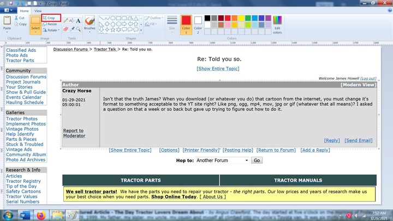This screenshot has width=393, height=221.
Task: Choose the Triangle shape
Action: point(136,19)
